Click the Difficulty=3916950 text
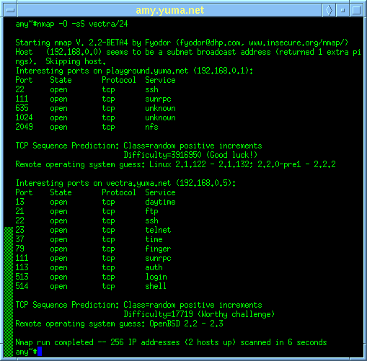 coord(162,155)
